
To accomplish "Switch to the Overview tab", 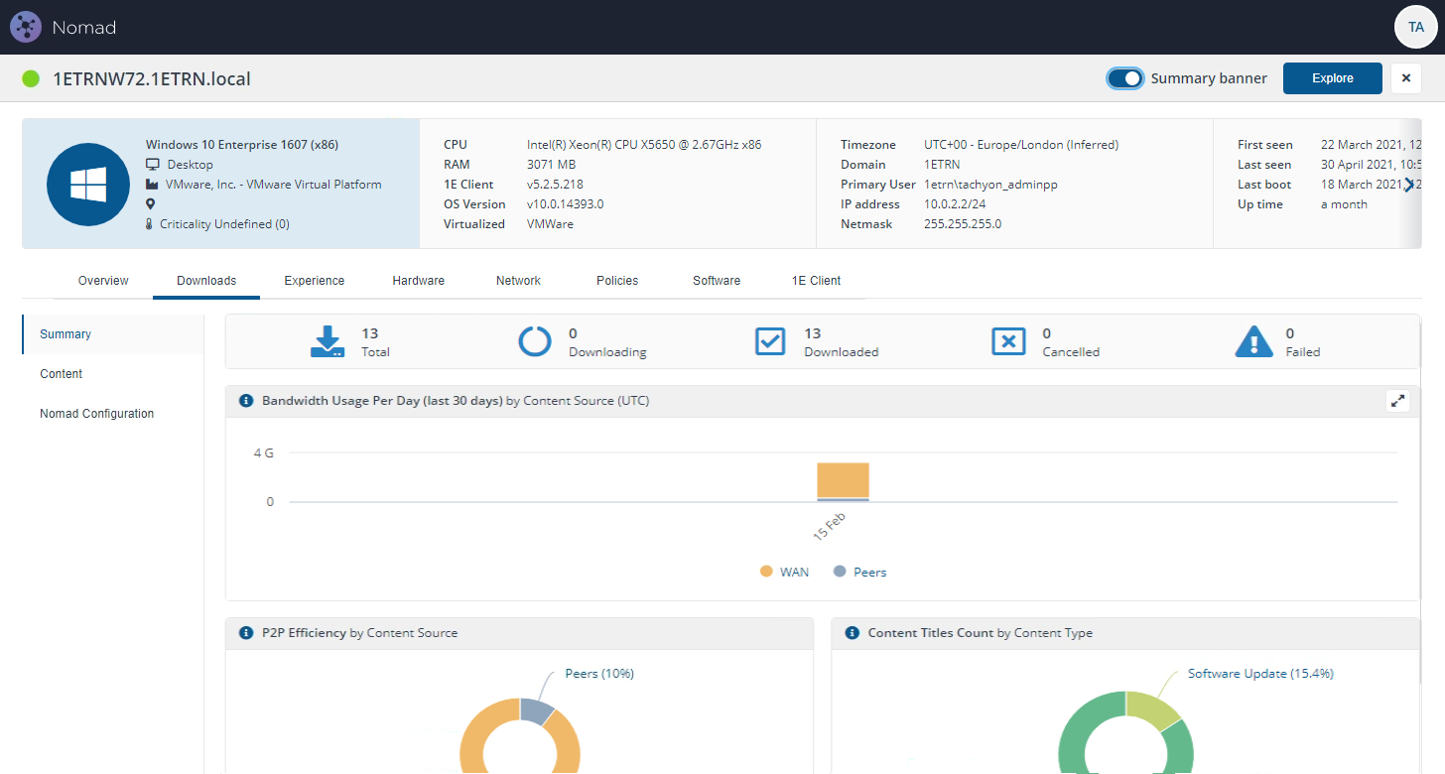I will [x=103, y=281].
